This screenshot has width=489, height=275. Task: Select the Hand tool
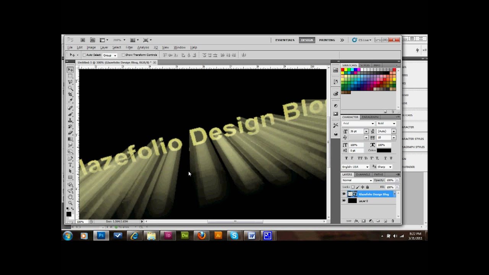70,197
